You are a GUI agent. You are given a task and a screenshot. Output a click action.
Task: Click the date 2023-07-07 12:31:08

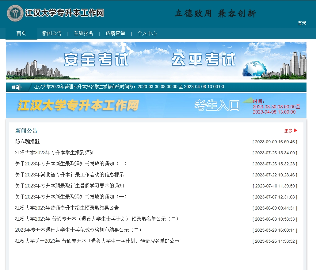275,197
